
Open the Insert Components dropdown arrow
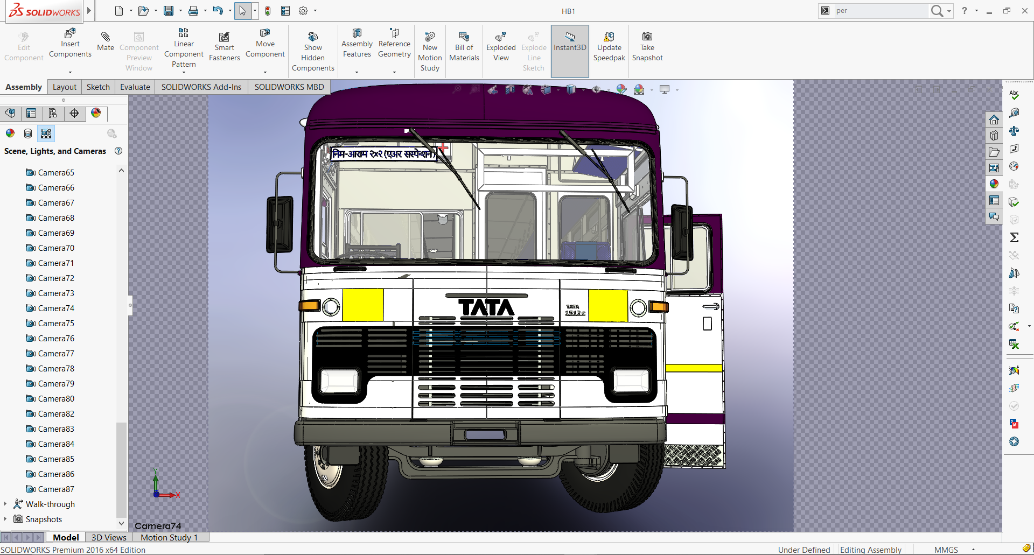(70, 72)
